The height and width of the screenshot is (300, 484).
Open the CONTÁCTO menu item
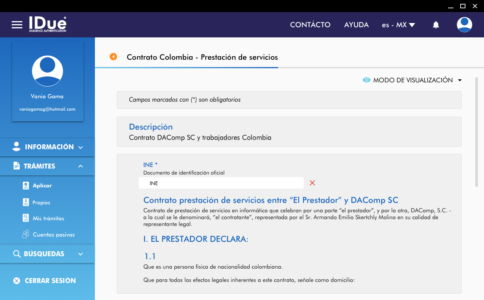[x=310, y=25]
